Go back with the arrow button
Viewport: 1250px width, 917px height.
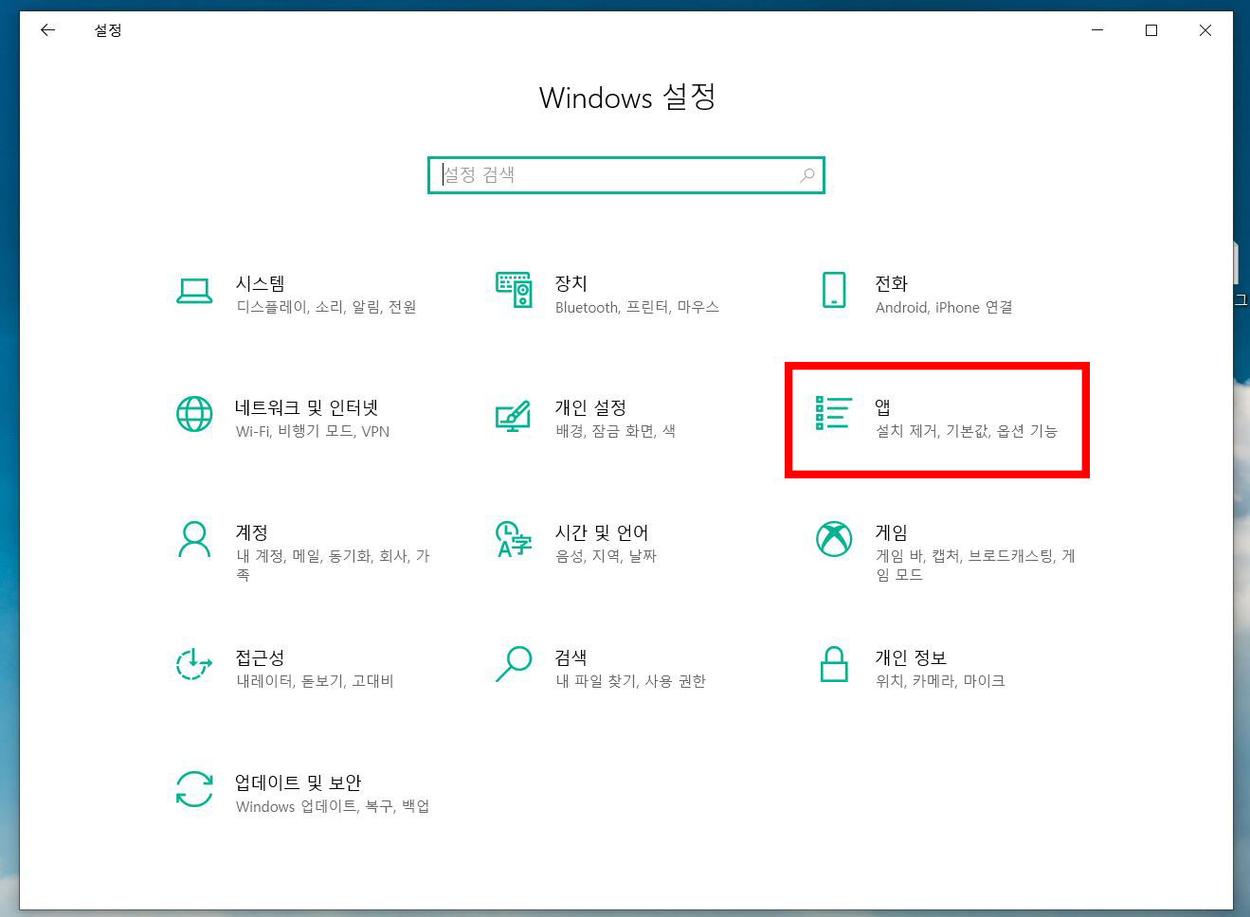click(47, 30)
